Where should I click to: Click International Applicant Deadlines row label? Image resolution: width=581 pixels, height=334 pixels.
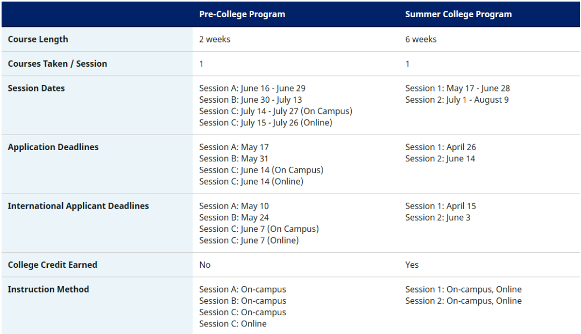[78, 206]
